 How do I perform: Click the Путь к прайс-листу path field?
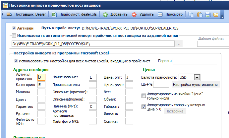(x=155, y=28)
